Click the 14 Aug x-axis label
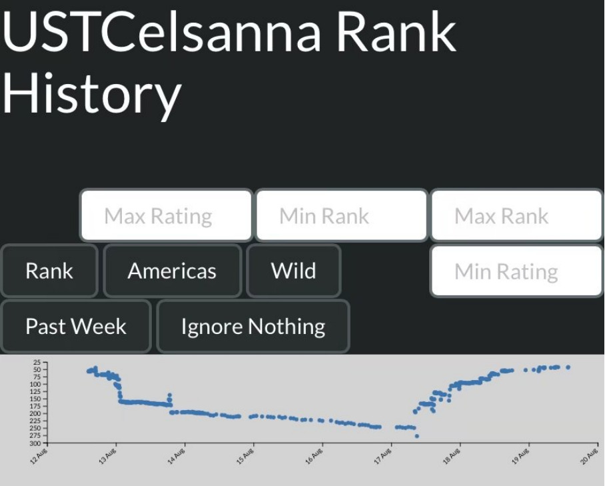The image size is (605, 486). pyautogui.click(x=177, y=456)
